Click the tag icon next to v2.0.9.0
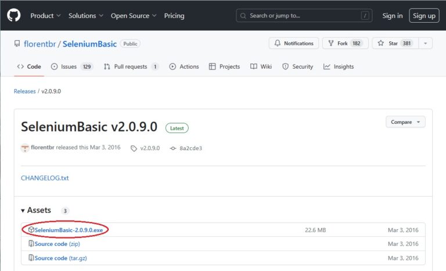This screenshot has width=446, height=271. click(x=134, y=148)
